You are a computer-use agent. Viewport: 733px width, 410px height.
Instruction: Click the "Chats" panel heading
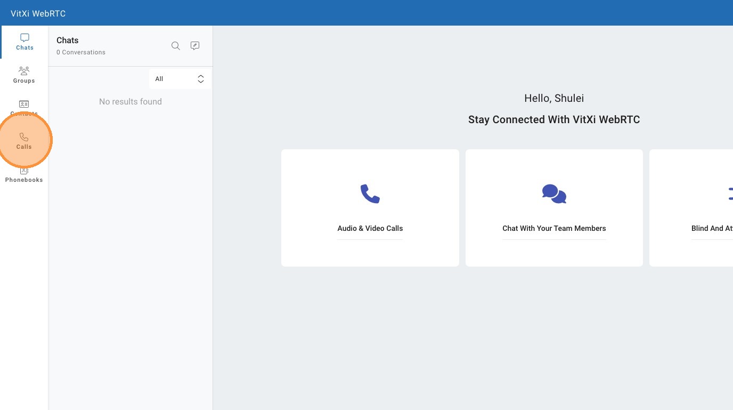coord(68,41)
